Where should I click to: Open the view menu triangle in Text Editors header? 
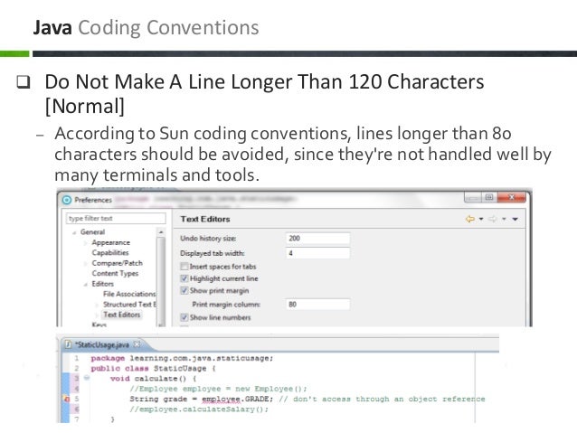coord(516,220)
